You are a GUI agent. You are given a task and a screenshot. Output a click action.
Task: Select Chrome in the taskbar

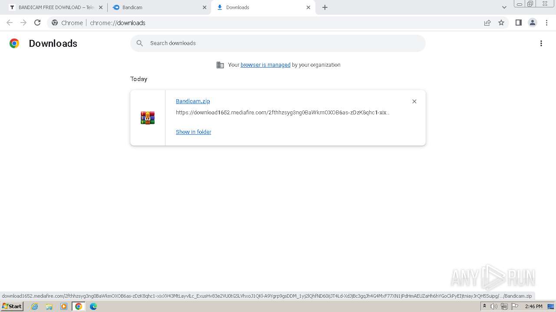coord(79,306)
